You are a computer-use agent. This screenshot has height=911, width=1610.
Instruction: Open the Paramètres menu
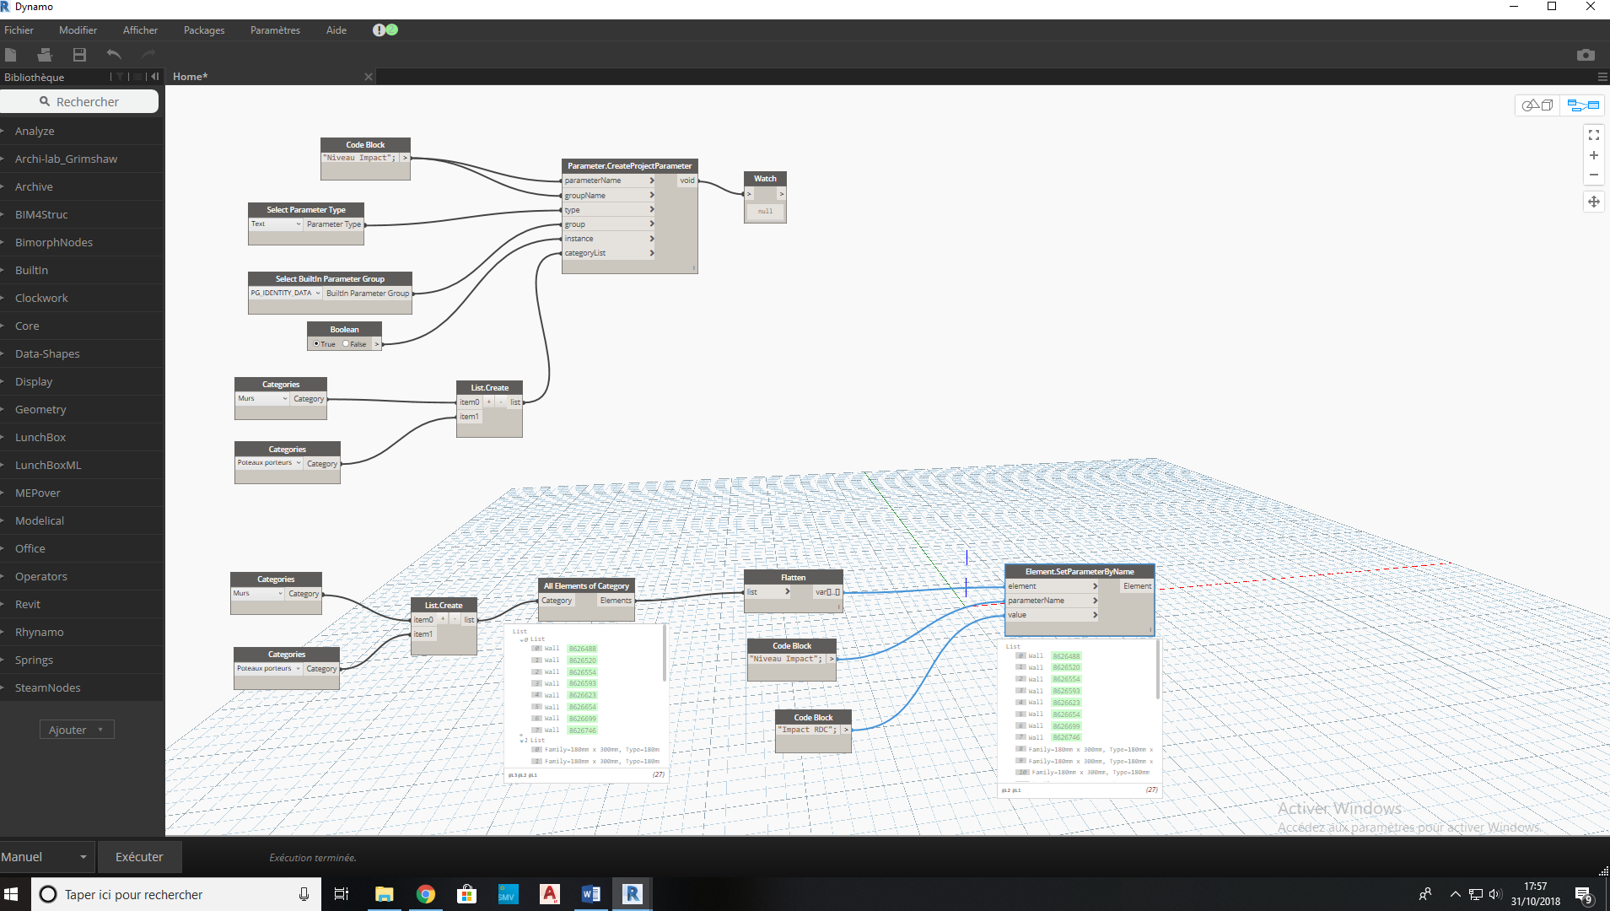[x=275, y=30]
